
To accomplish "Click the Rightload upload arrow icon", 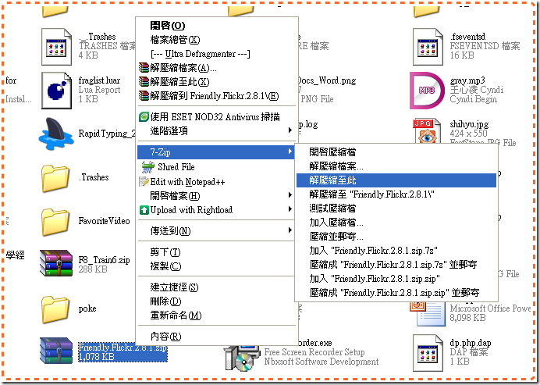I will 144,210.
